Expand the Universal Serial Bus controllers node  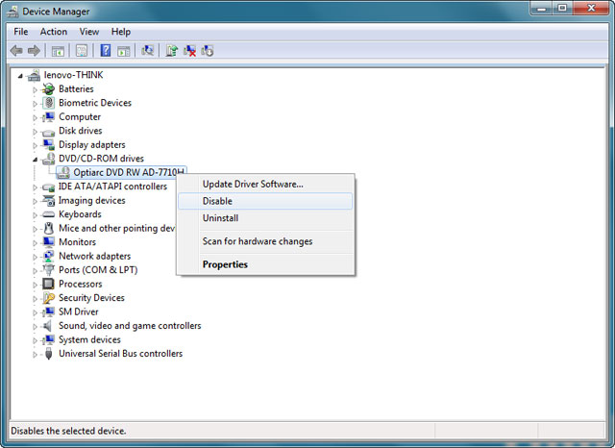[x=35, y=354]
